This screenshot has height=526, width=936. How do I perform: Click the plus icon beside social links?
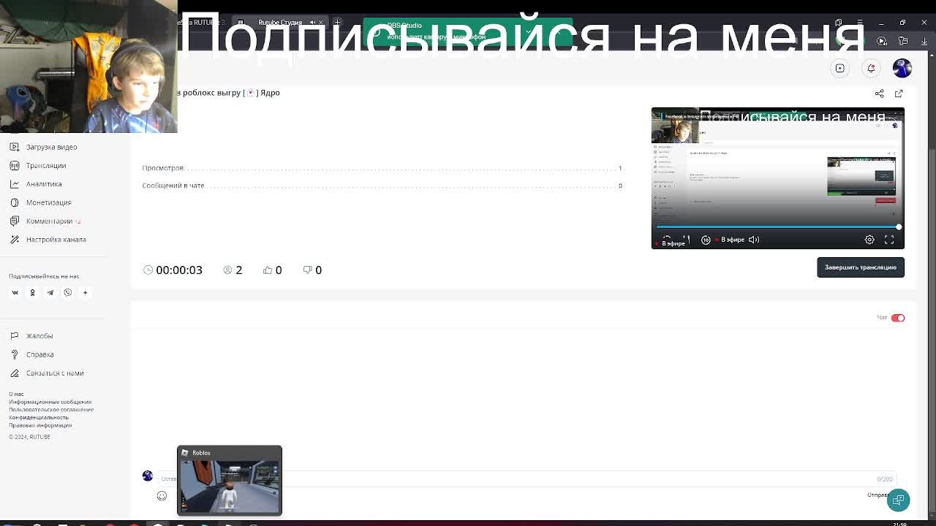coord(85,292)
